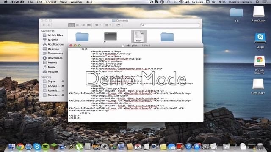The image size is (271, 152).
Task: Click the clock showing tir. 19:35
Action: pos(218,2)
